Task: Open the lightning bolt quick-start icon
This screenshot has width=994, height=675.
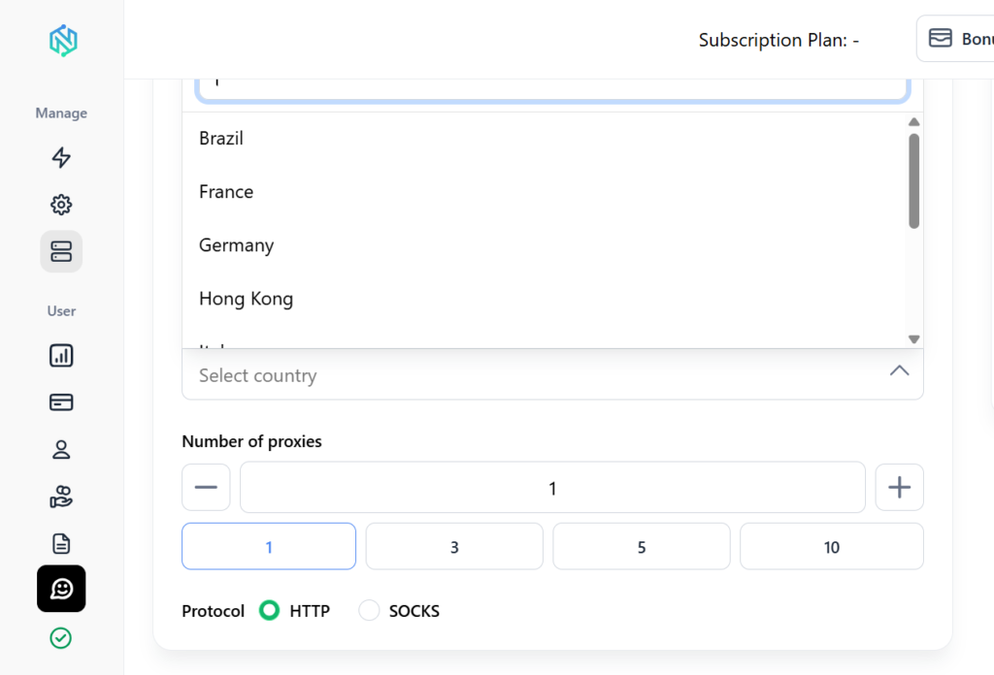Action: [61, 157]
